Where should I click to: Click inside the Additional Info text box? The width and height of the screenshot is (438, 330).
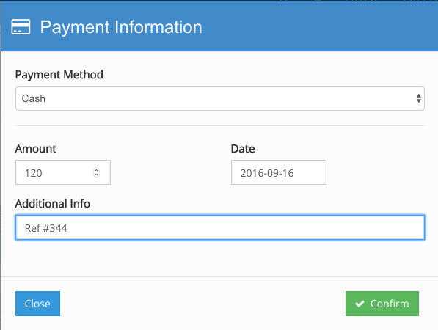220,227
